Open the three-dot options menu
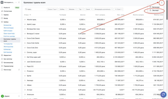168x99 pixels. pyautogui.click(x=161, y=3)
